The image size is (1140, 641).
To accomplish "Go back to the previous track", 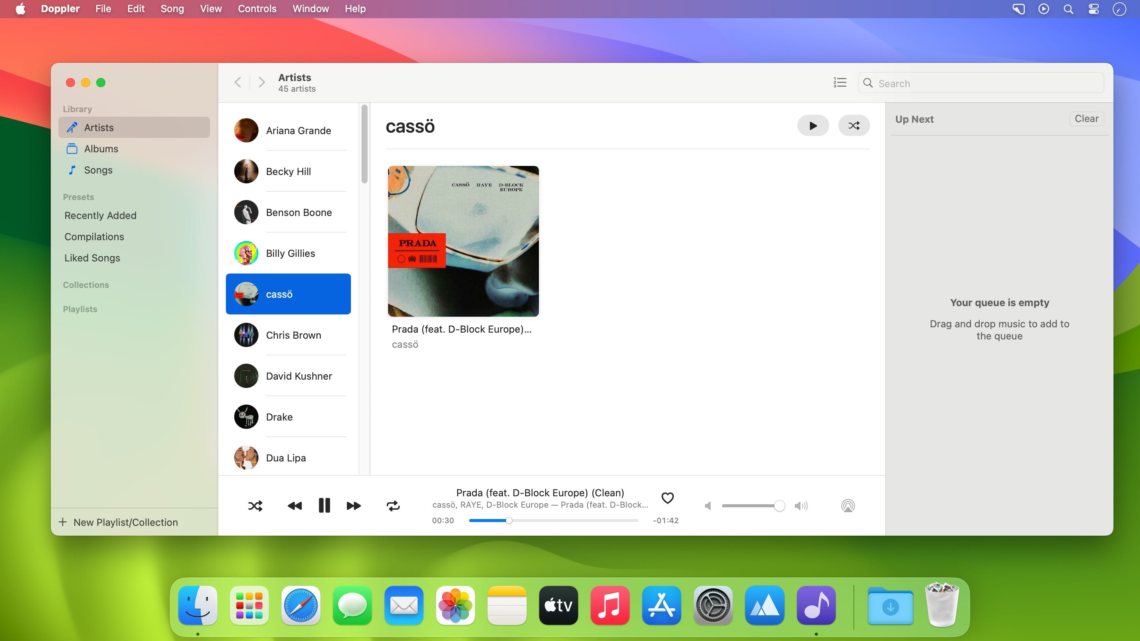I will coord(295,506).
